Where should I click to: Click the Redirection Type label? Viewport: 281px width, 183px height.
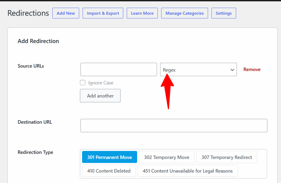point(35,152)
